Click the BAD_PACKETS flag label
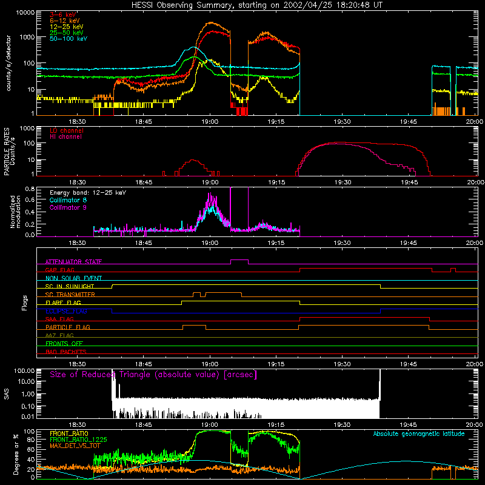The width and height of the screenshot is (485, 485). coord(66,352)
